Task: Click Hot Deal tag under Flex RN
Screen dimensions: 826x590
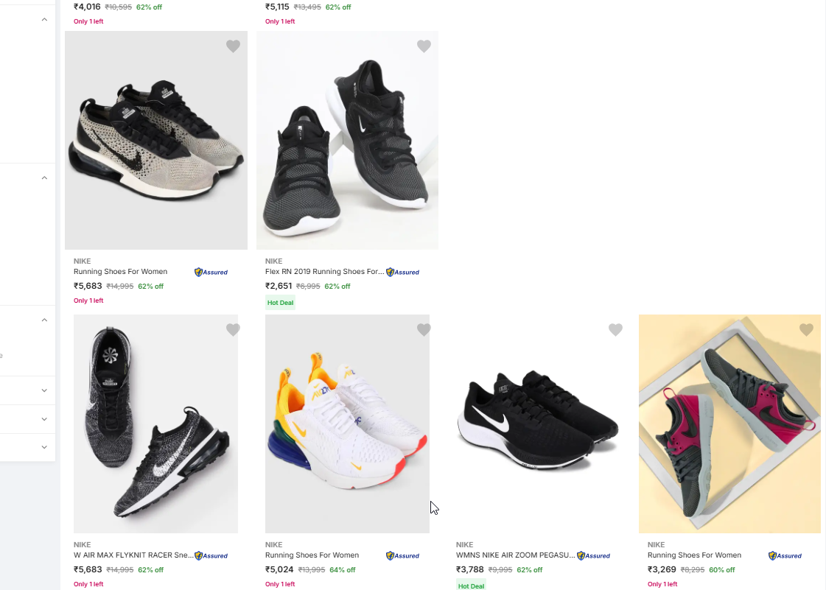Action: tap(280, 303)
